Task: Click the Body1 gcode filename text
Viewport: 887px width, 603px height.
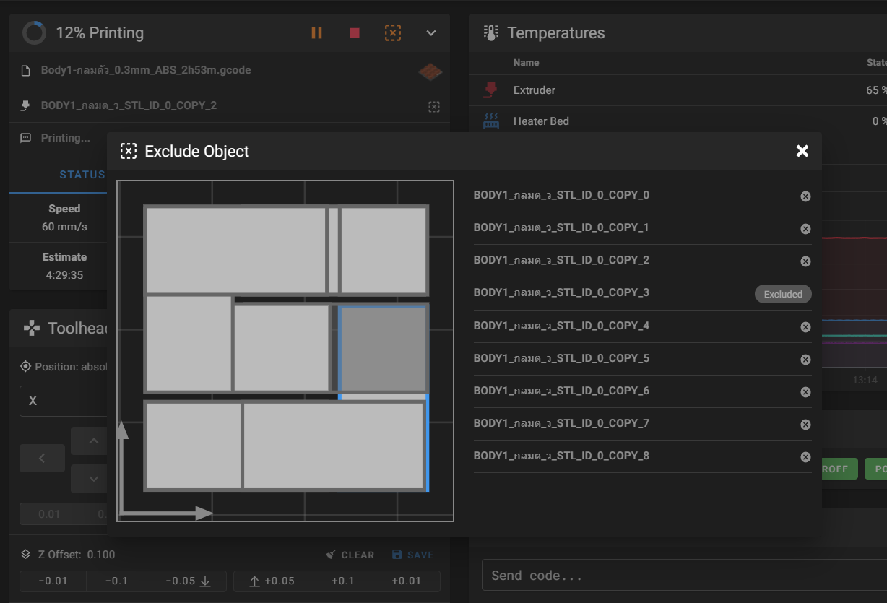Action: click(146, 70)
